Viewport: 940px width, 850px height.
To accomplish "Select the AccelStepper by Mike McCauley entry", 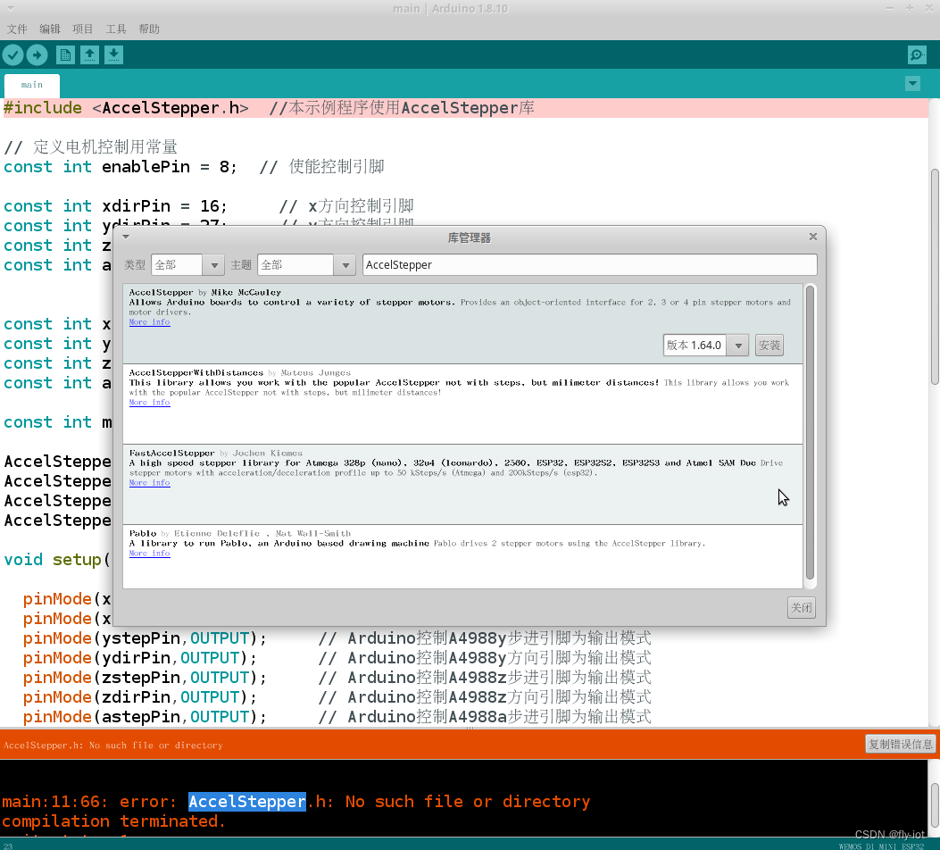I will [x=462, y=324].
